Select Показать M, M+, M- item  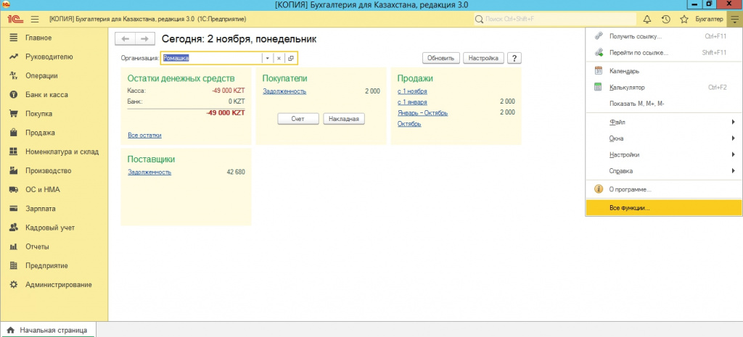pos(664,104)
